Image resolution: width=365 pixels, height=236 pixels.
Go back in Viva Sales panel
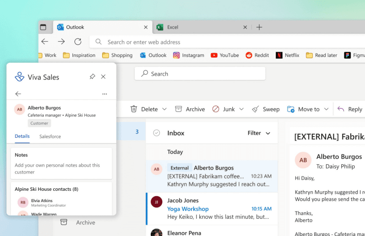[x=18, y=94]
